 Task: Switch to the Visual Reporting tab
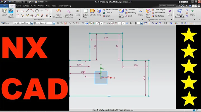(64, 6)
